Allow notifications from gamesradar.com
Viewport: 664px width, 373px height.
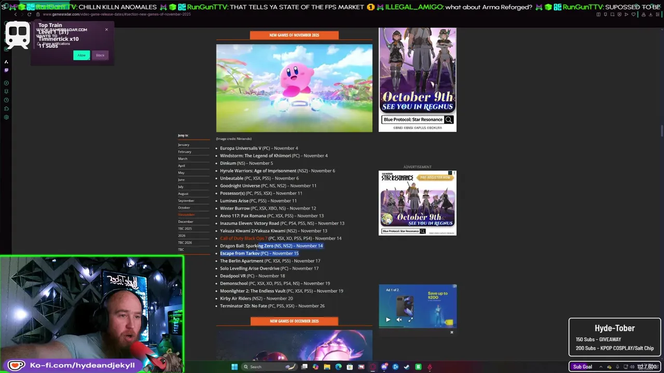[81, 55]
